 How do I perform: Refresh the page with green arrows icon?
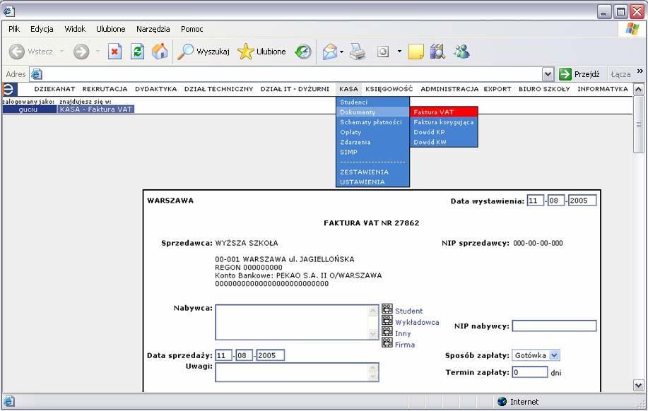[x=137, y=52]
